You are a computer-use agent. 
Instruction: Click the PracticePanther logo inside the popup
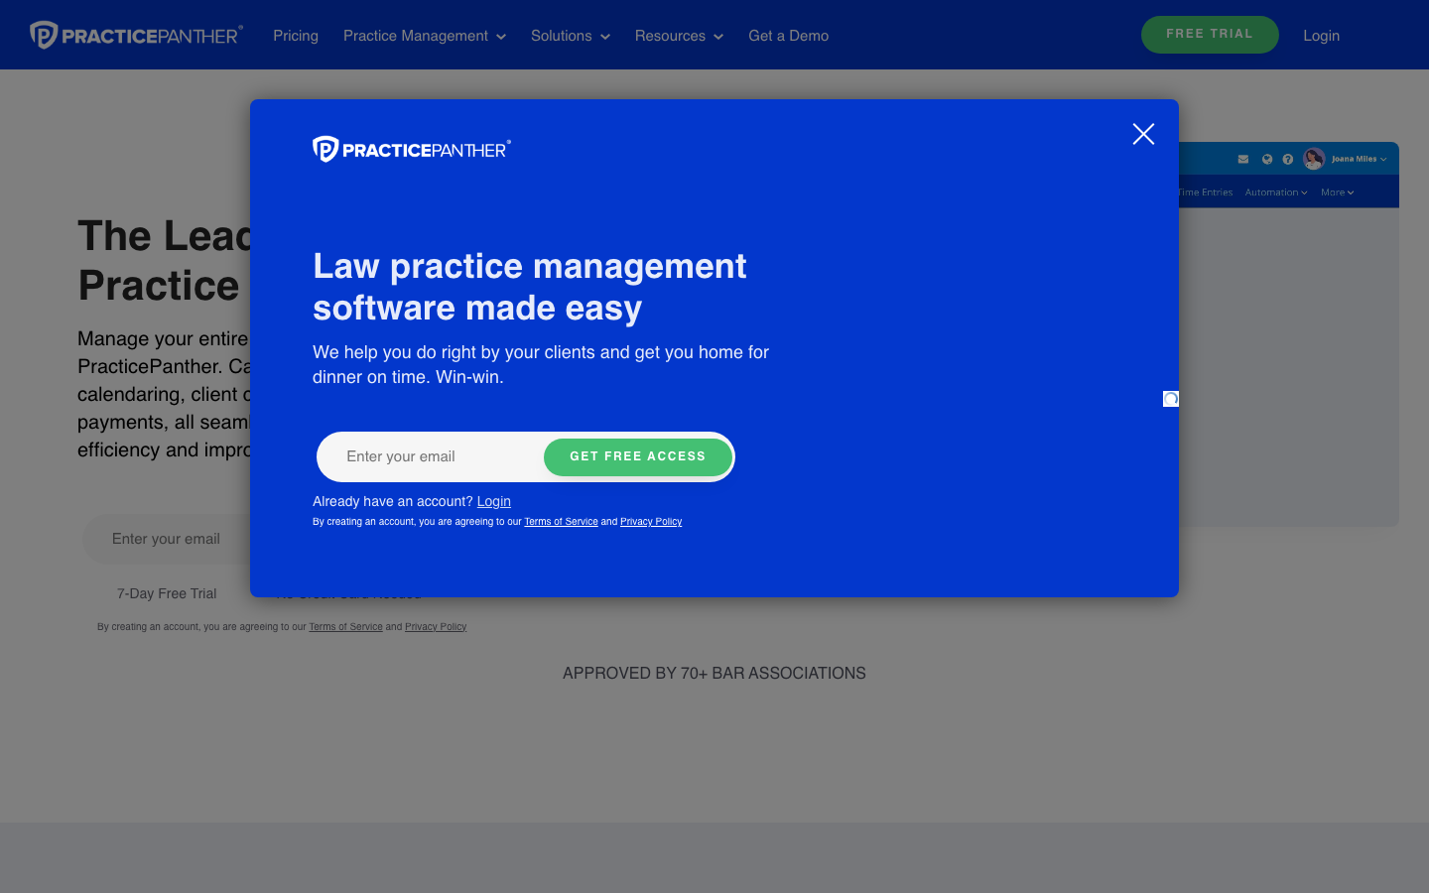pyautogui.click(x=412, y=149)
